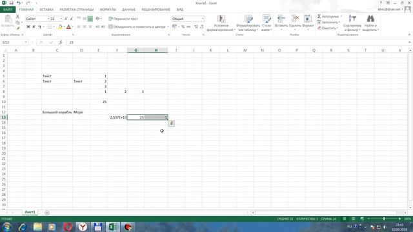This screenshot has height=232, width=413.
Task: Increase the cell indent
Action: pyautogui.click(x=103, y=26)
